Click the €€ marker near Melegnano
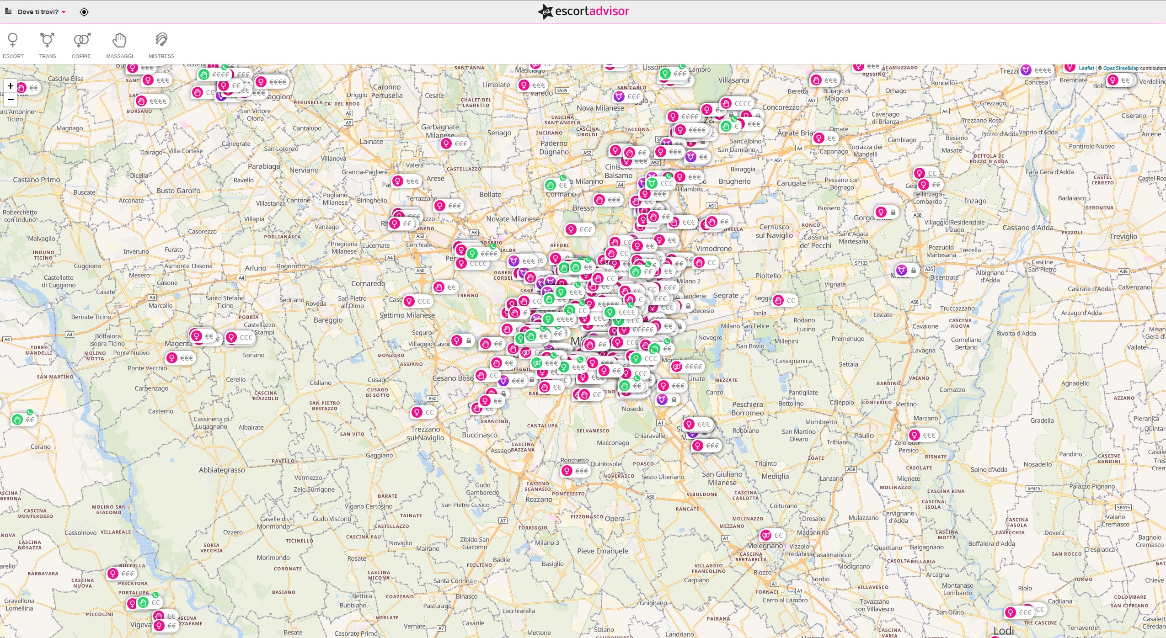Image resolution: width=1166 pixels, height=638 pixels. pos(772,535)
